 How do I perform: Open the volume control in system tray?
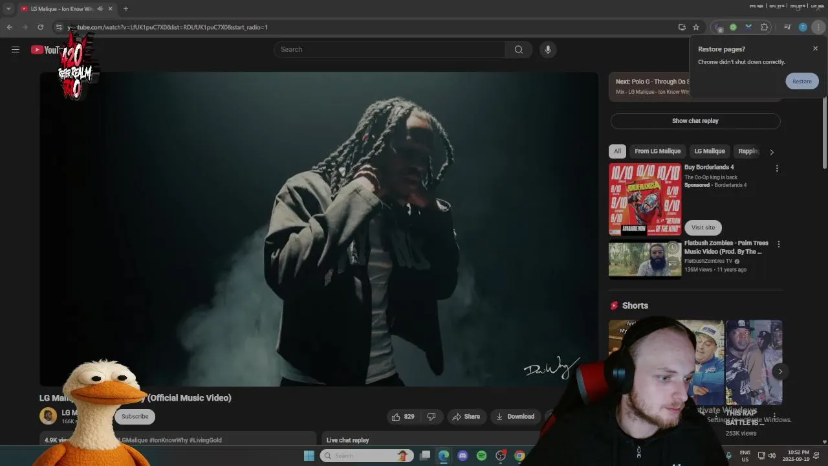coord(773,456)
